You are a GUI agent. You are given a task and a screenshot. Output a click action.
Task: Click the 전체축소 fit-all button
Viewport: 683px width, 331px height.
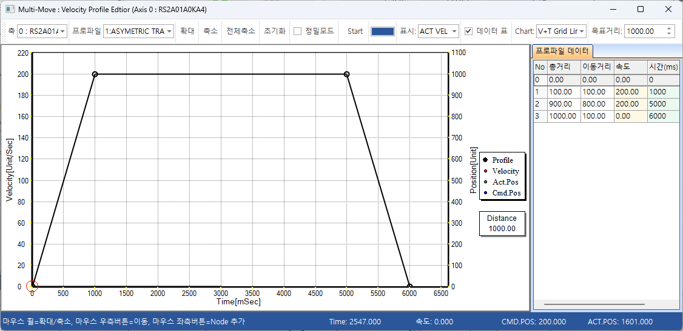click(x=240, y=31)
